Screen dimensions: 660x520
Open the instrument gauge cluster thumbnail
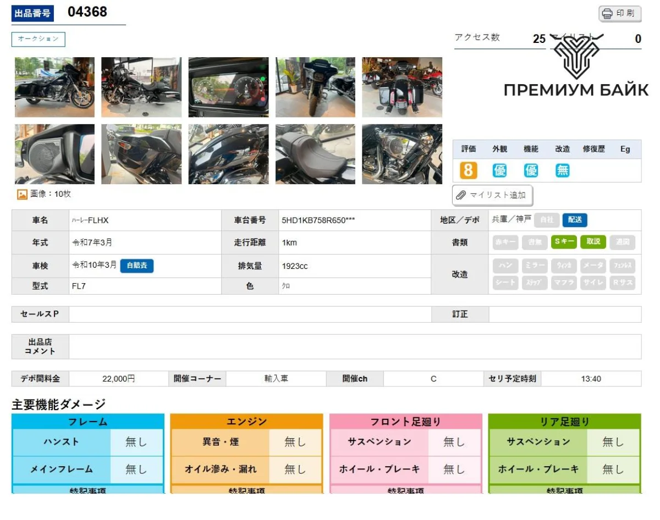coord(228,87)
